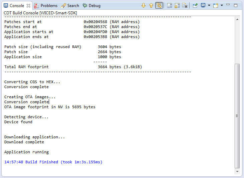Image resolution: width=244 pixels, height=178 pixels.
Task: Minimize the console view panel
Action: point(228,5)
